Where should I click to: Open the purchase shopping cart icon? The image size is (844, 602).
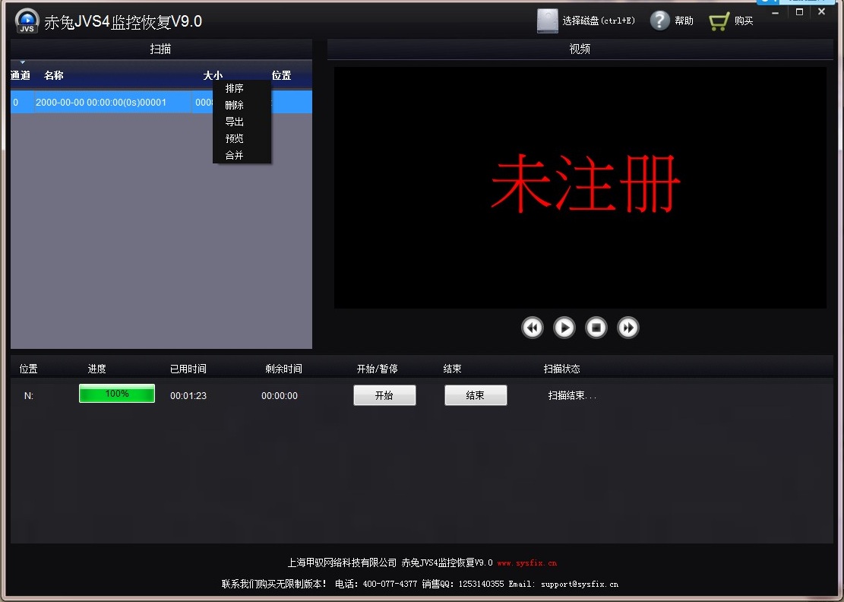point(719,21)
